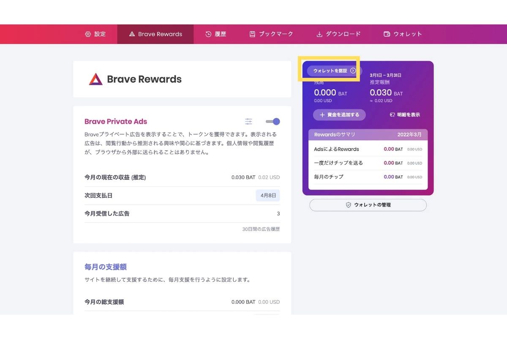The image size is (507, 338).
Task: Click the settings gear icon in navigation bar
Action: point(88,34)
